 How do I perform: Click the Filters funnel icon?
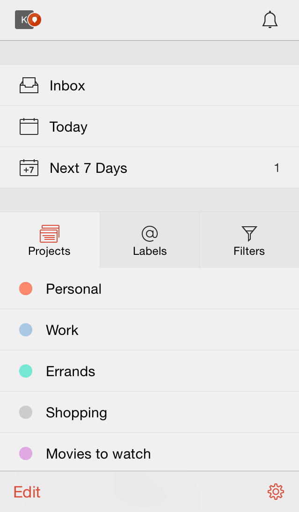[249, 233]
